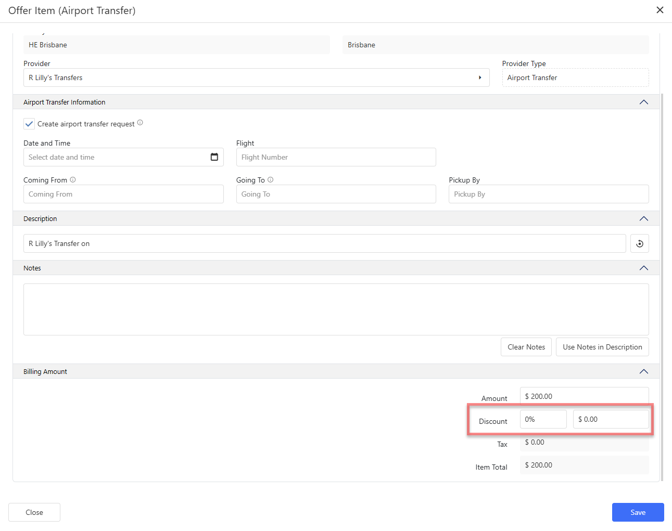Click the Clear Notes button
The height and width of the screenshot is (531, 672).
pyautogui.click(x=526, y=347)
